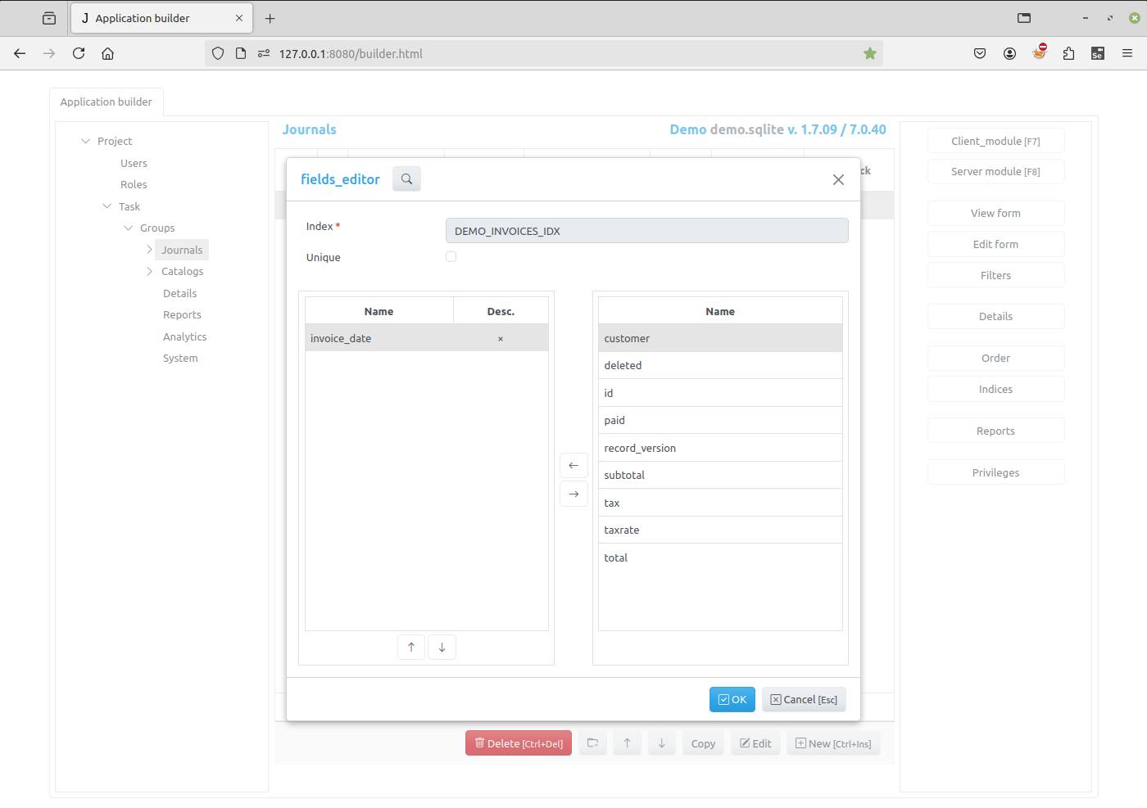
Task: Click the right arrow to add field to index
Action: tap(573, 494)
